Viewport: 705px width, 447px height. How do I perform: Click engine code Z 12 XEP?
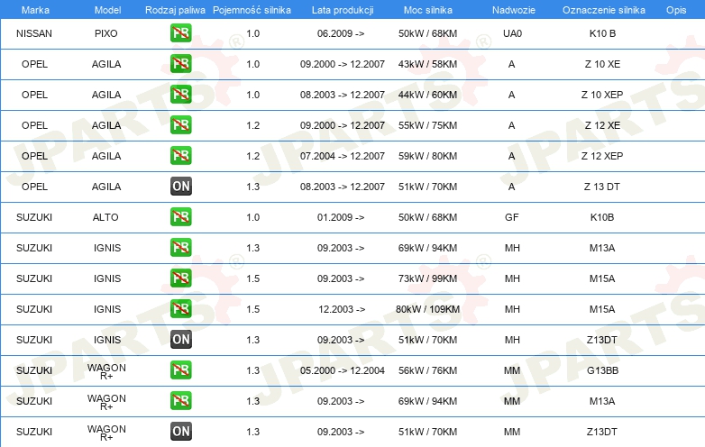[x=602, y=155]
